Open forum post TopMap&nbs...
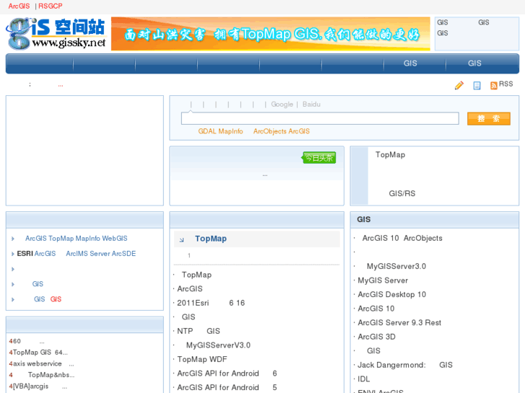Viewport: 525px width, 393px height. [51, 374]
